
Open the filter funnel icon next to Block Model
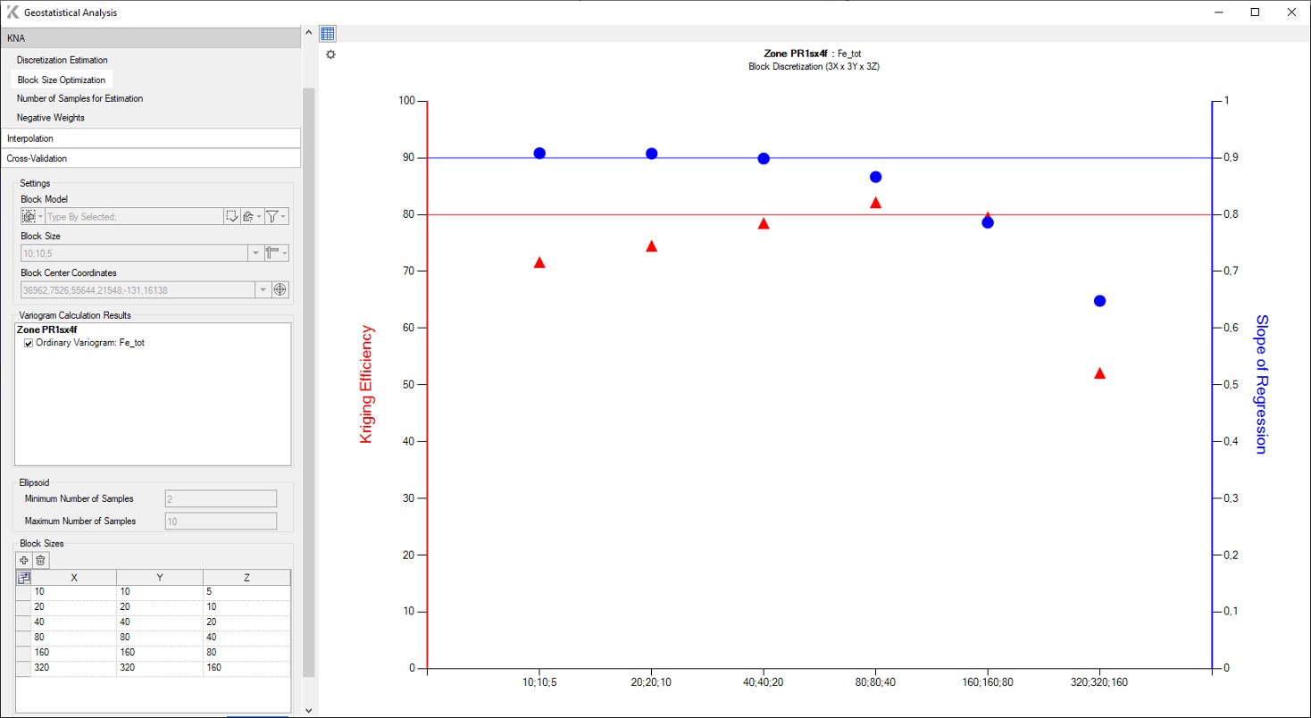(x=273, y=216)
